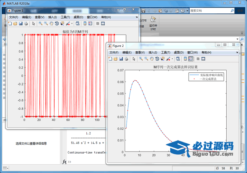Expand quick access toolbar dropdown arrow in MATLAB
The height and width of the screenshot is (173, 247).
click(187, 11)
